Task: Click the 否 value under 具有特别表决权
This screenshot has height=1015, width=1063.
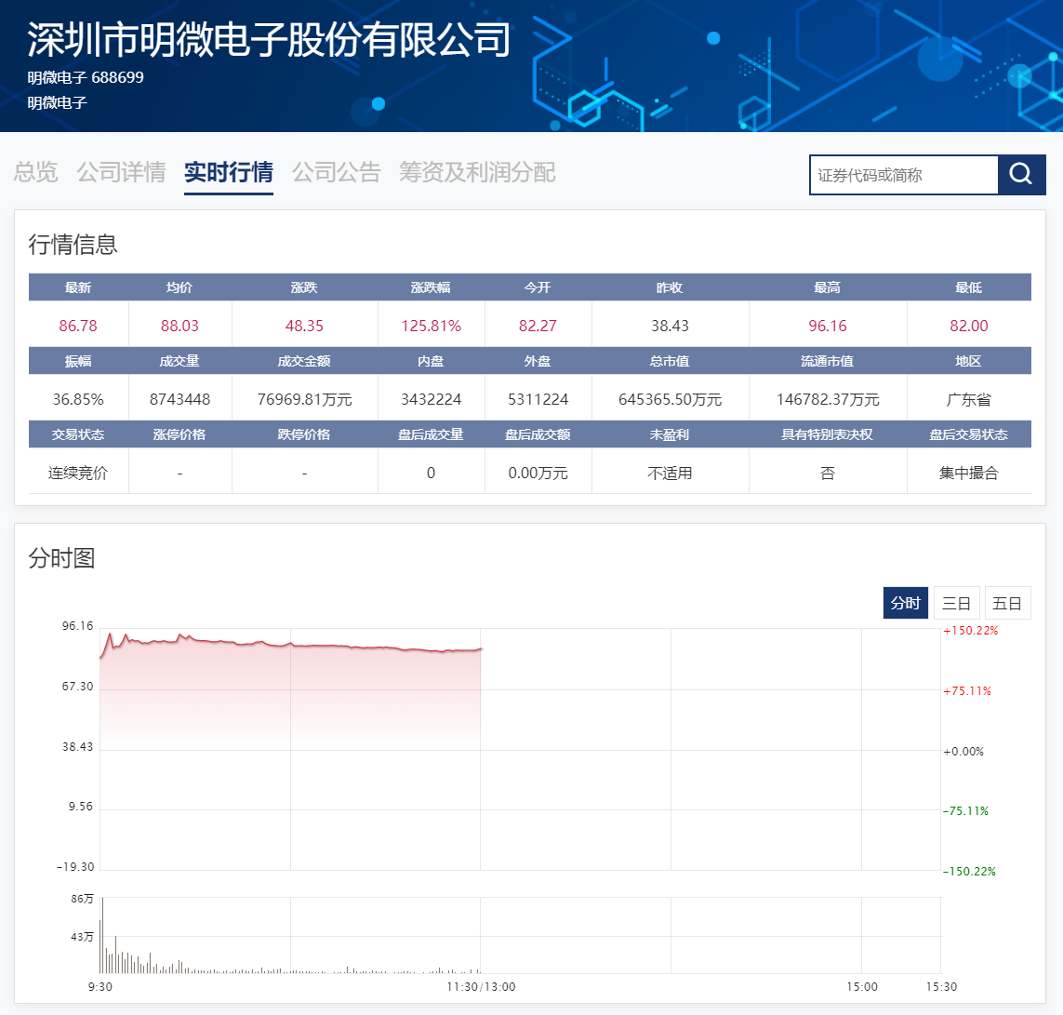Action: pyautogui.click(x=828, y=473)
